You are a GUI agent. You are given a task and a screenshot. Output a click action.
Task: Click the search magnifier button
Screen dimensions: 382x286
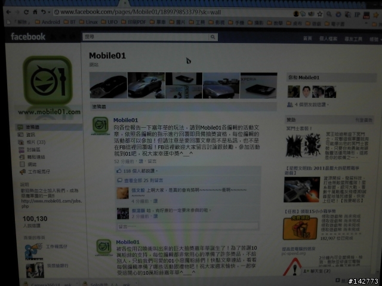click(x=213, y=37)
